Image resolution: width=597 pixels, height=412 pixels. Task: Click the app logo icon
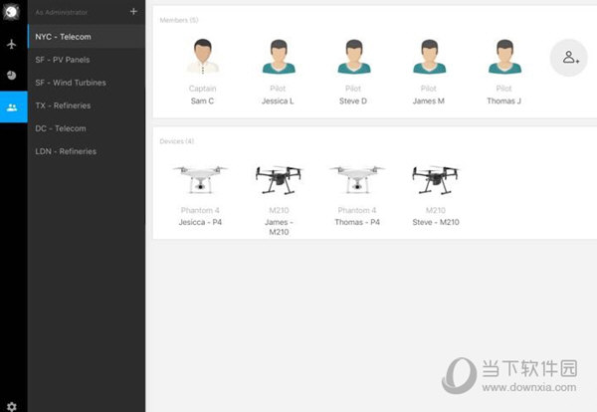pyautogui.click(x=11, y=12)
